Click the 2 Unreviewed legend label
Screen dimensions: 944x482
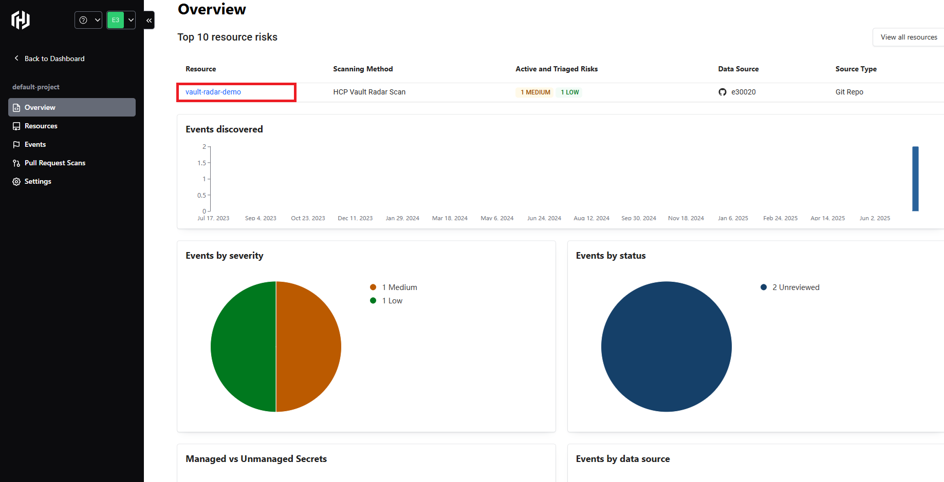point(796,287)
